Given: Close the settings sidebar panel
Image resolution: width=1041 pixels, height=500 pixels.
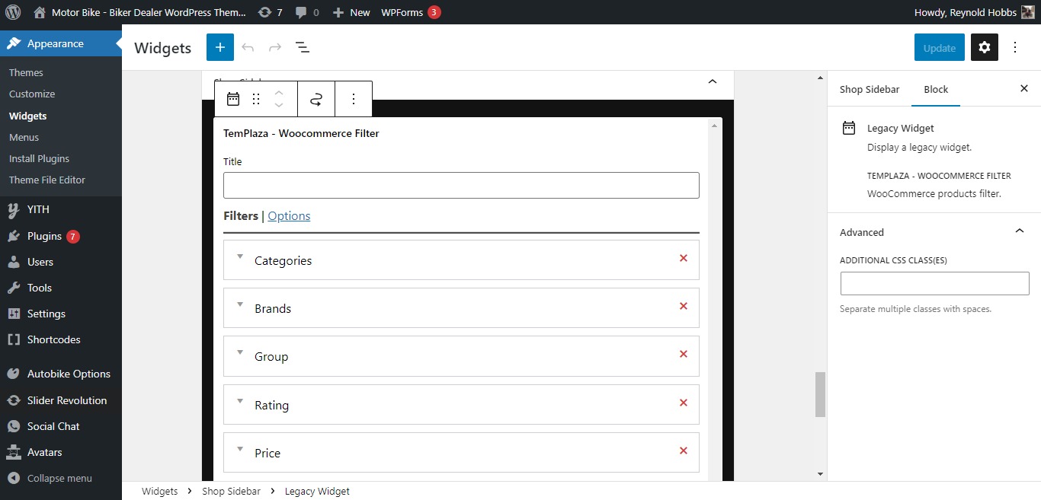Looking at the screenshot, I should (1024, 88).
